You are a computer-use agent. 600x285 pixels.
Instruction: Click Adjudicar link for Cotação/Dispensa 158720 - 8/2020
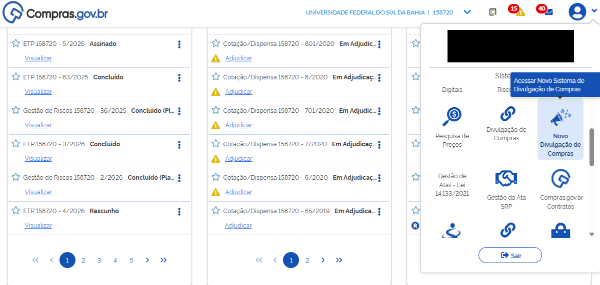pyautogui.click(x=238, y=92)
